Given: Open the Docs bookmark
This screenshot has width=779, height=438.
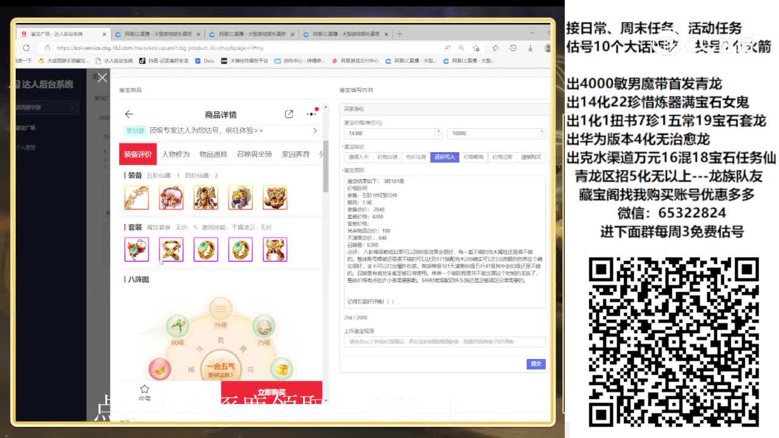Looking at the screenshot, I should coord(205,61).
